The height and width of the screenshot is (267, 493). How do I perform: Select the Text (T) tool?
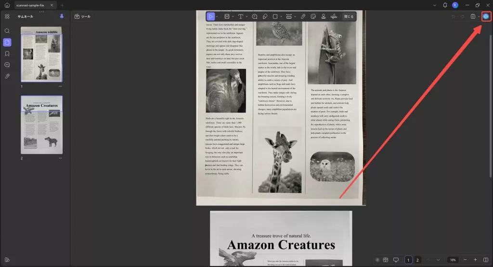[x=241, y=16]
